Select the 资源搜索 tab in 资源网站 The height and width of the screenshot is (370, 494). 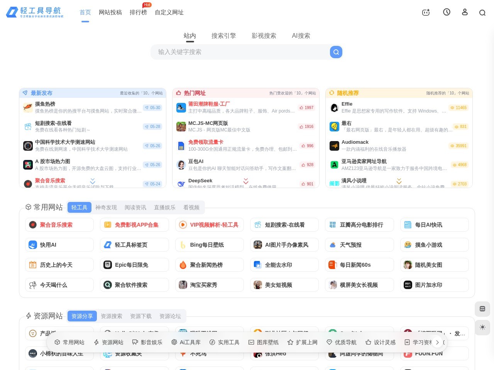click(112, 316)
